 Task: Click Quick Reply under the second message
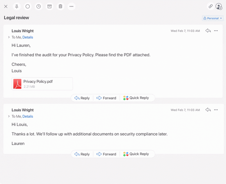click(x=136, y=154)
